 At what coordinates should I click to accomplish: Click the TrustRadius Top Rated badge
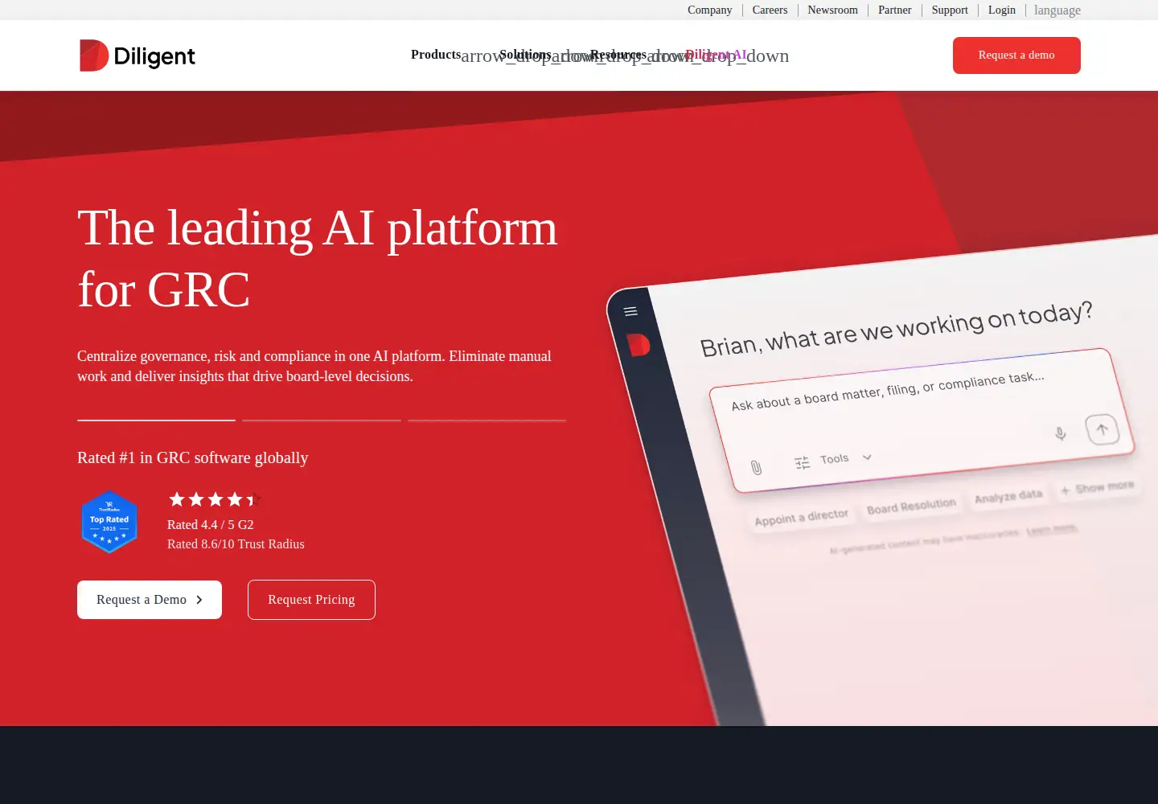pos(109,522)
